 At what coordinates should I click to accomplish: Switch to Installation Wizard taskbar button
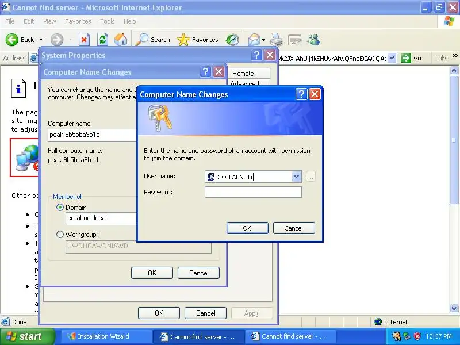(106, 336)
